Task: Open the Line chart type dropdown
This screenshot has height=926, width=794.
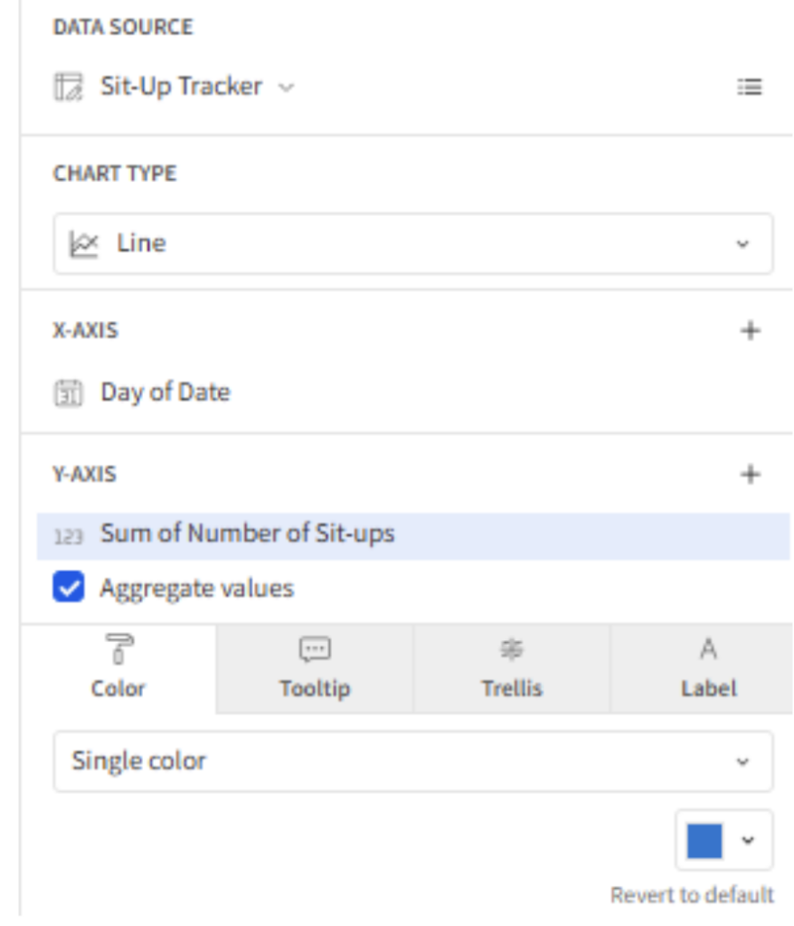Action: (413, 243)
